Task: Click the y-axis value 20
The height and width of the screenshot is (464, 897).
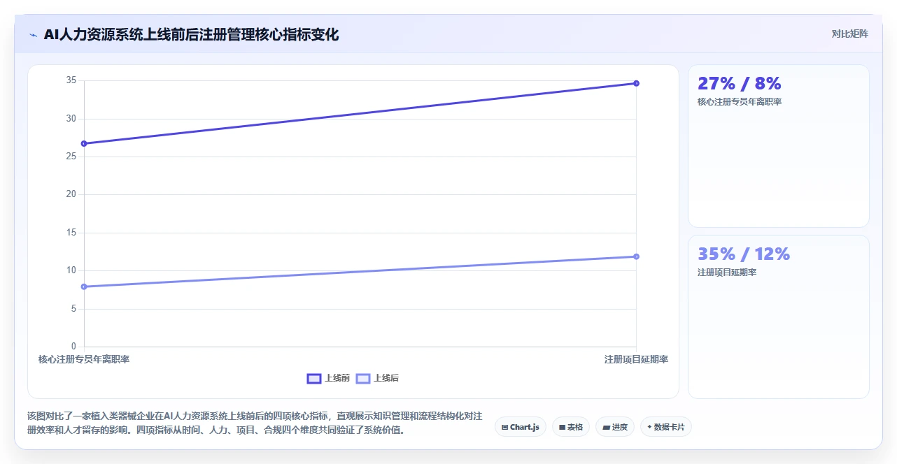Action: (x=71, y=194)
